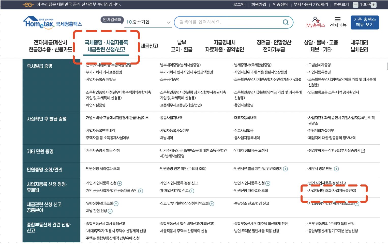The width and height of the screenshot is (388, 249).
Task: Click the Hometax logo
Action: coord(52,23)
